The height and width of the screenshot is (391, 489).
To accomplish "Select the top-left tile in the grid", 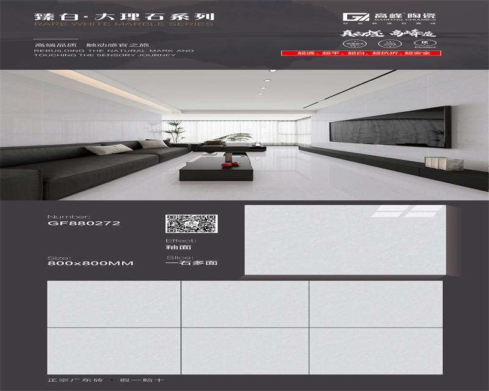I will pos(113,304).
